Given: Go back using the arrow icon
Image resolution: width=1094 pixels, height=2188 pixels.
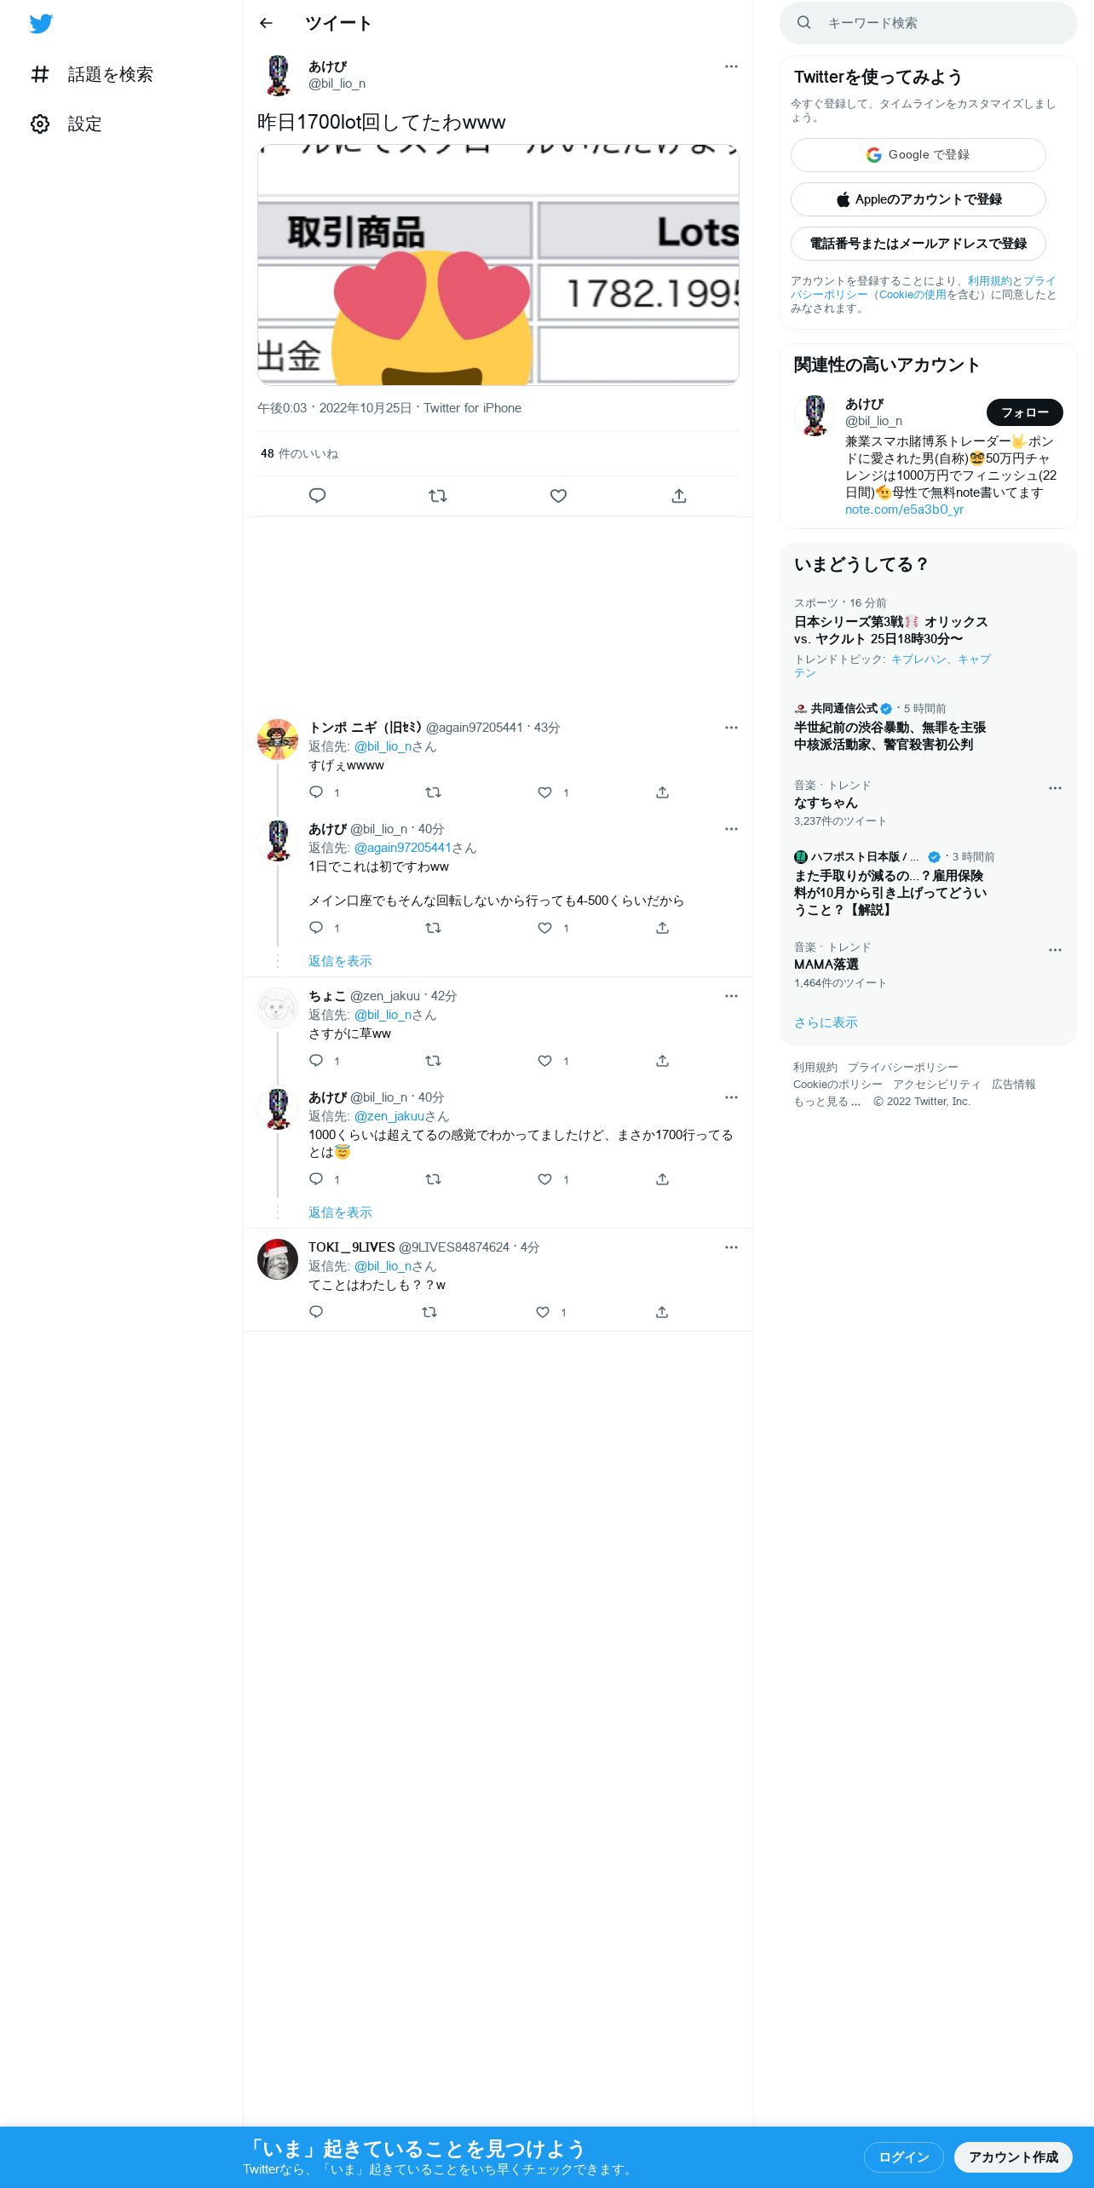Looking at the screenshot, I should coord(266,23).
